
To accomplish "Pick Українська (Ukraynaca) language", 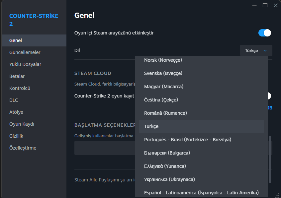I will click(x=169, y=179).
